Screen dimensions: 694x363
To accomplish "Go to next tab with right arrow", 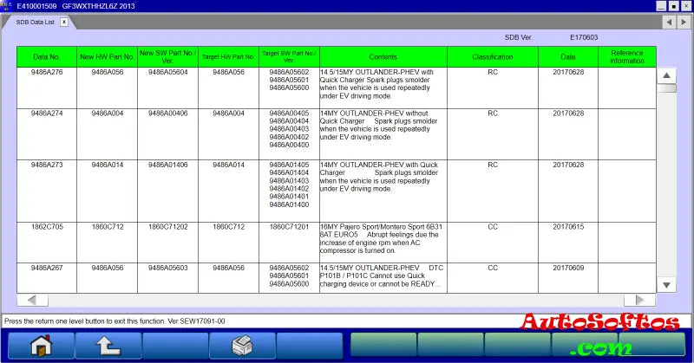I will click(x=684, y=22).
